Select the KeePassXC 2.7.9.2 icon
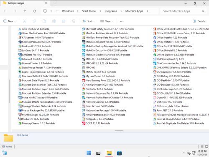Screen dimensions: 209x157 pos(20,46)
